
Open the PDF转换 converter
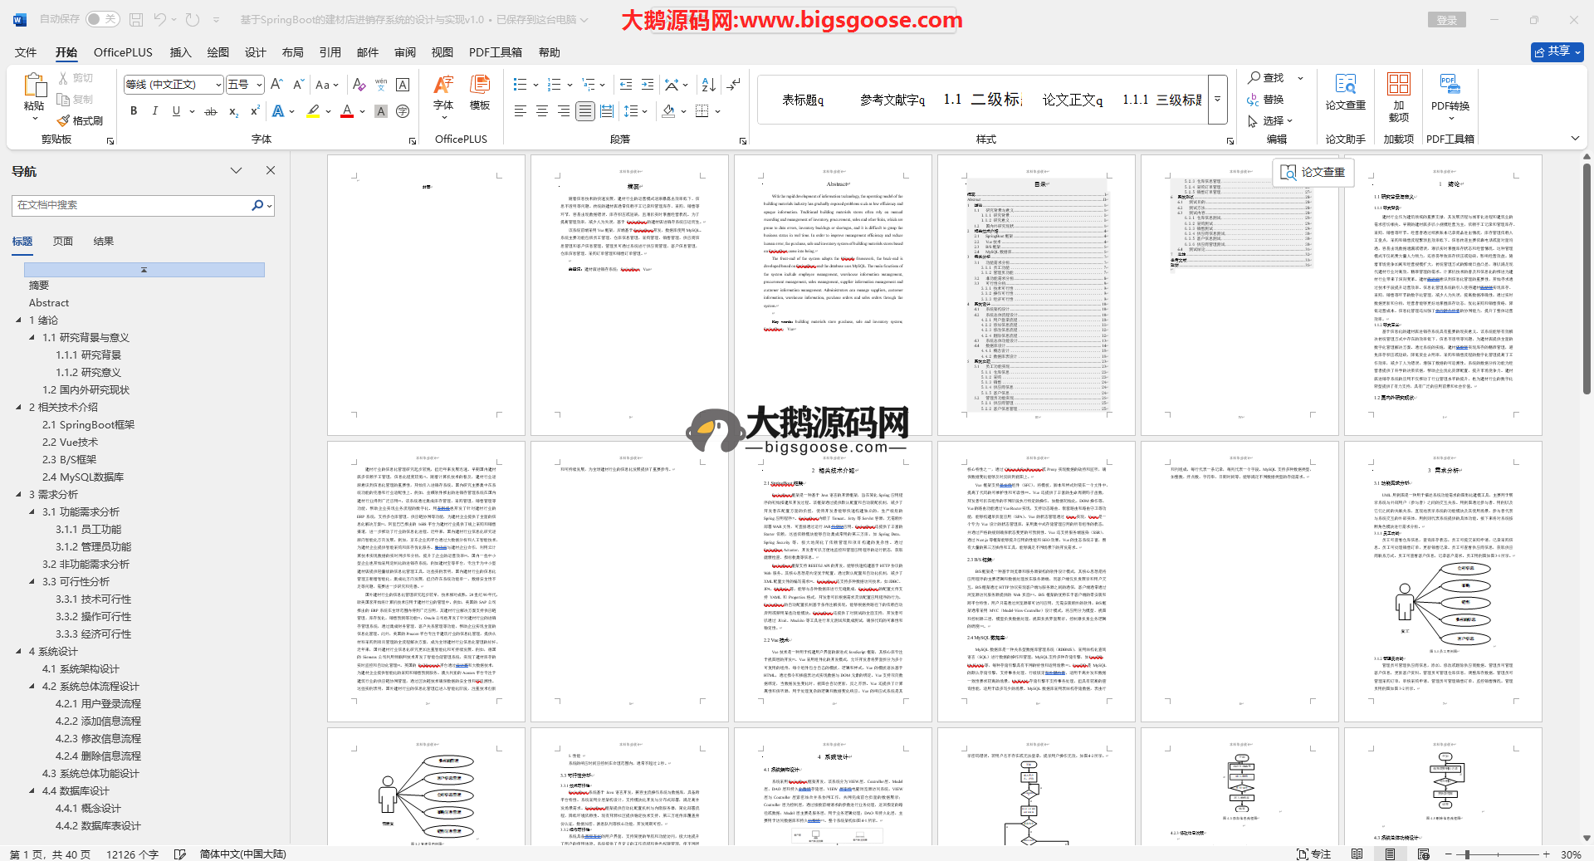click(x=1450, y=91)
